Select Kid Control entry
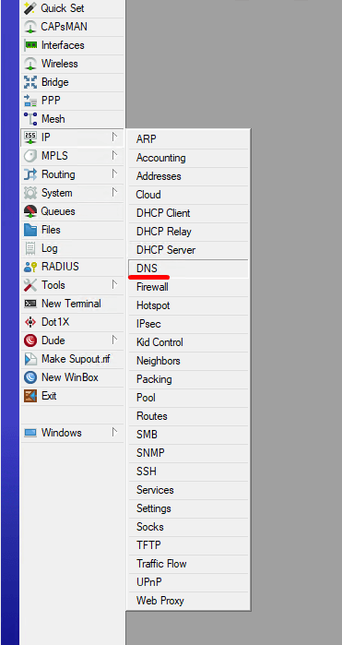342x645 pixels. click(189, 342)
